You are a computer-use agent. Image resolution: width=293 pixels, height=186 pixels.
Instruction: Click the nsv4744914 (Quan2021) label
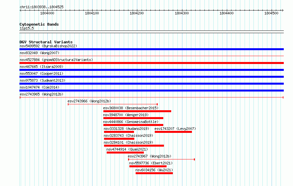tap(127, 149)
